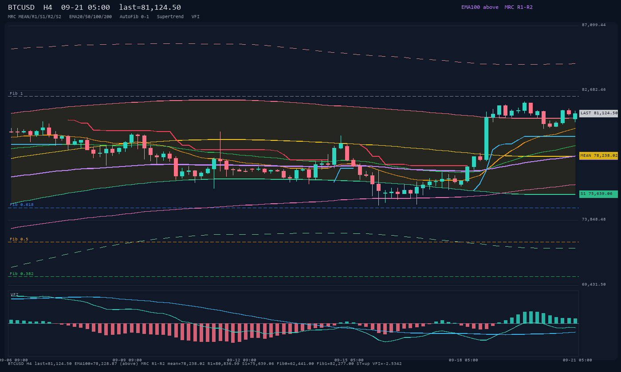Click the 87,099.44 price axis label

(593, 25)
